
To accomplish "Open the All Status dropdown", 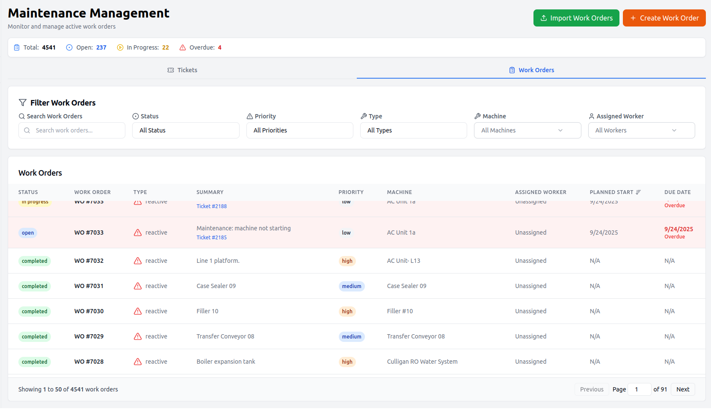I will coord(186,130).
